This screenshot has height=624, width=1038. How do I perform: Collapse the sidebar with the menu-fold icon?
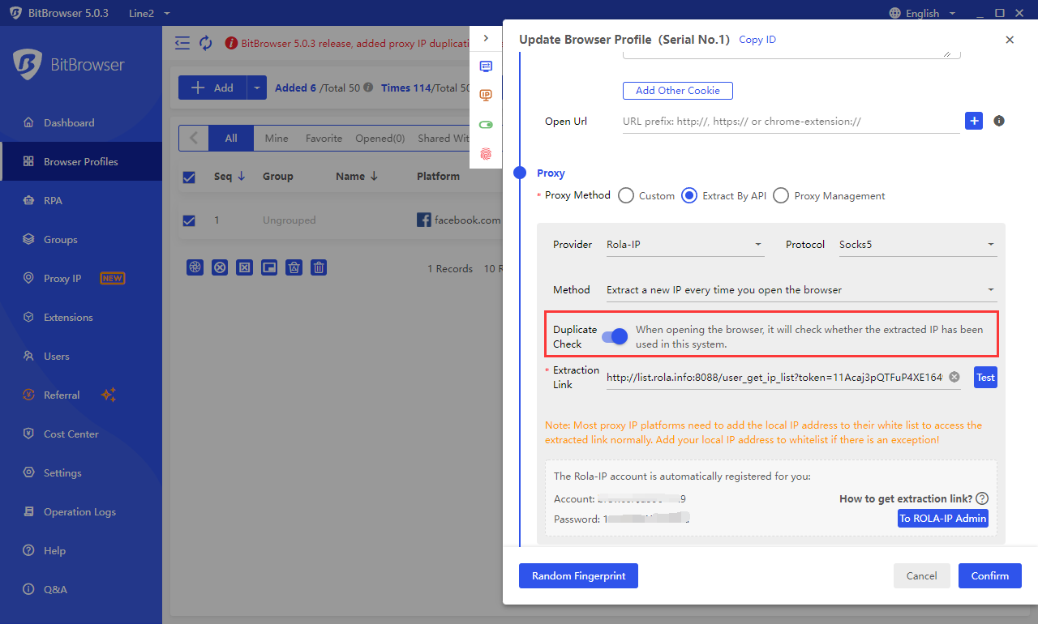[x=182, y=43]
